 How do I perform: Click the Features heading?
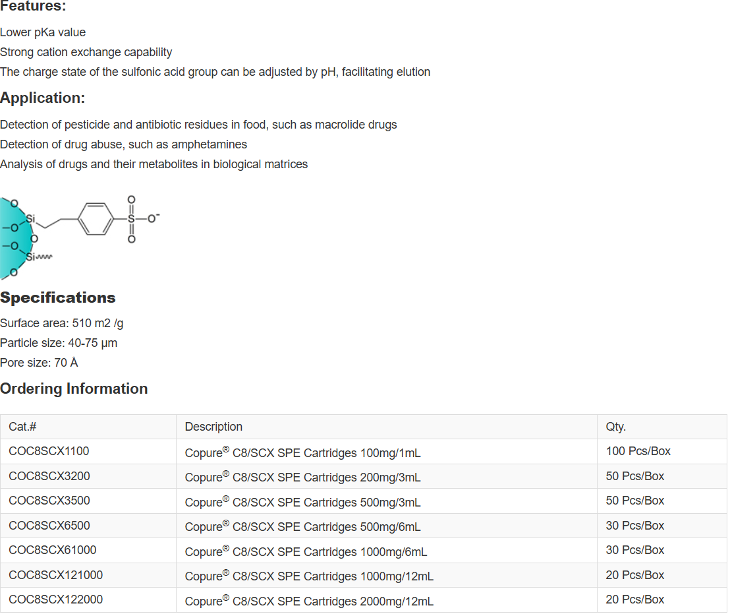pos(33,7)
